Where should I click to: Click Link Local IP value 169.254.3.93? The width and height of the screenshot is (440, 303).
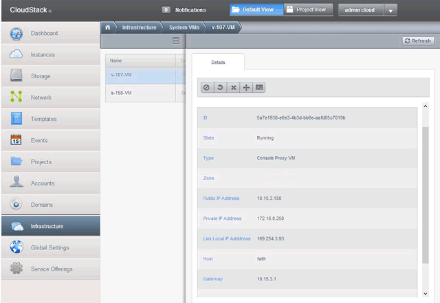[x=270, y=238]
